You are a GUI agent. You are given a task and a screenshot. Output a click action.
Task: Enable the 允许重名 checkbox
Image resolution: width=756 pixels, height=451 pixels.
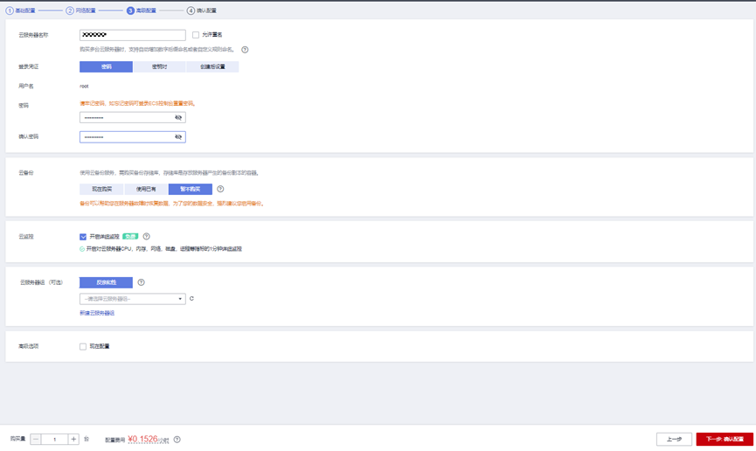[196, 35]
